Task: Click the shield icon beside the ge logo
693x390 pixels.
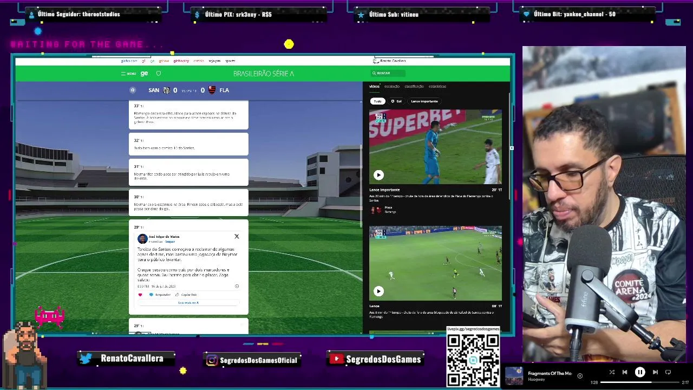Action: (159, 73)
